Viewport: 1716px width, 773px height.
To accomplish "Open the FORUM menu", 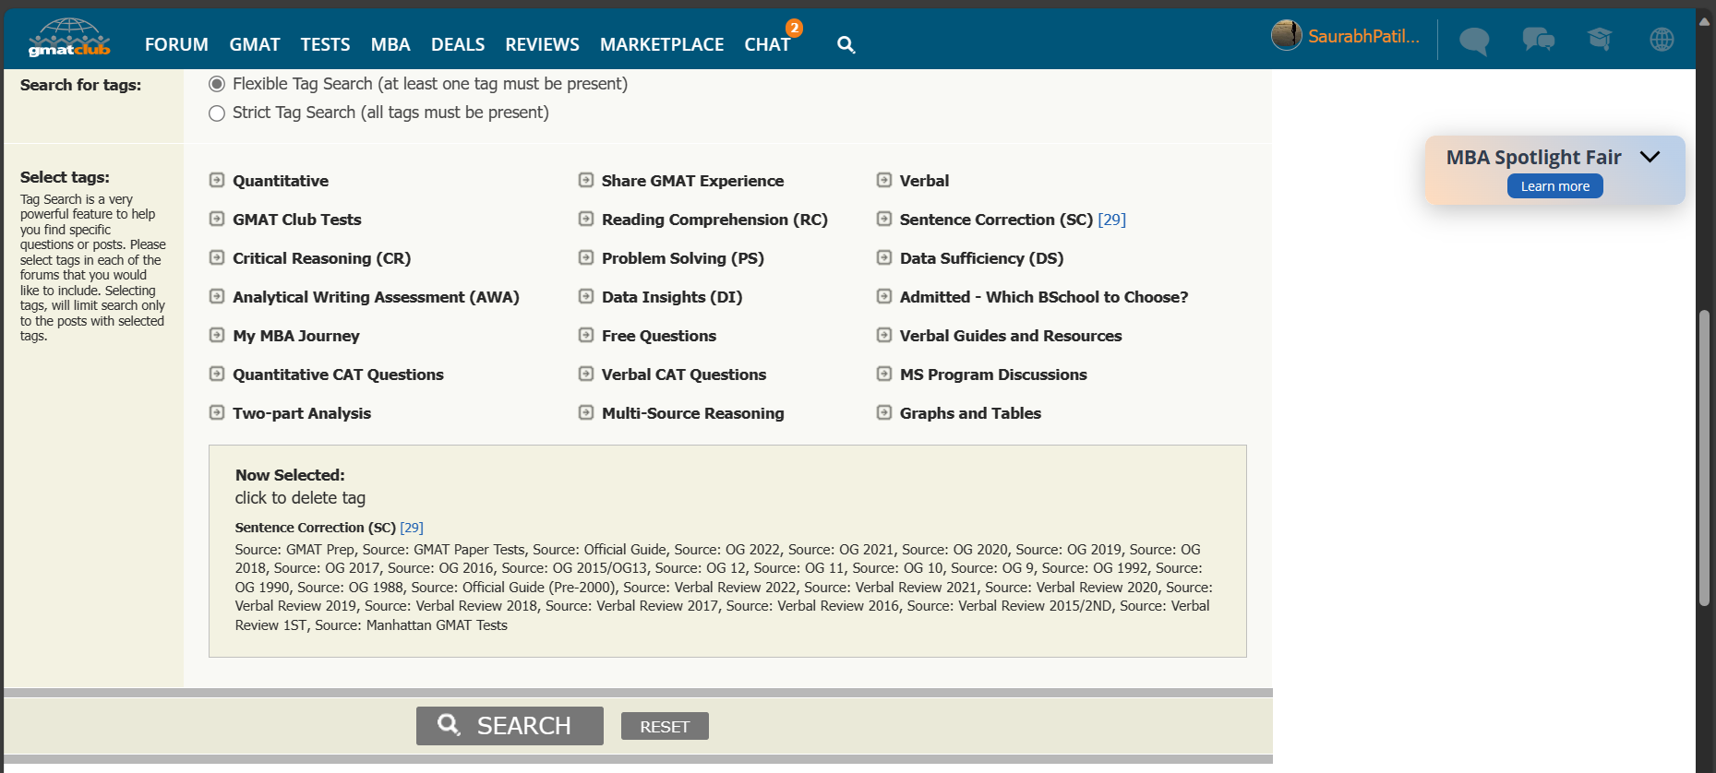I will pos(176,44).
